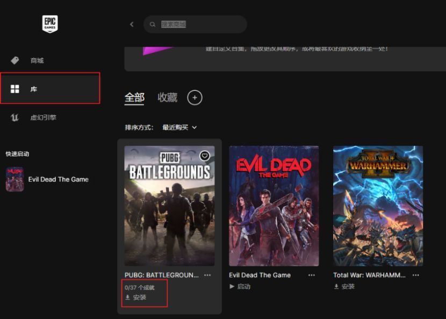Launch Evil Dead The Game from 快速启动
This screenshot has height=319, width=446.
[x=59, y=180]
